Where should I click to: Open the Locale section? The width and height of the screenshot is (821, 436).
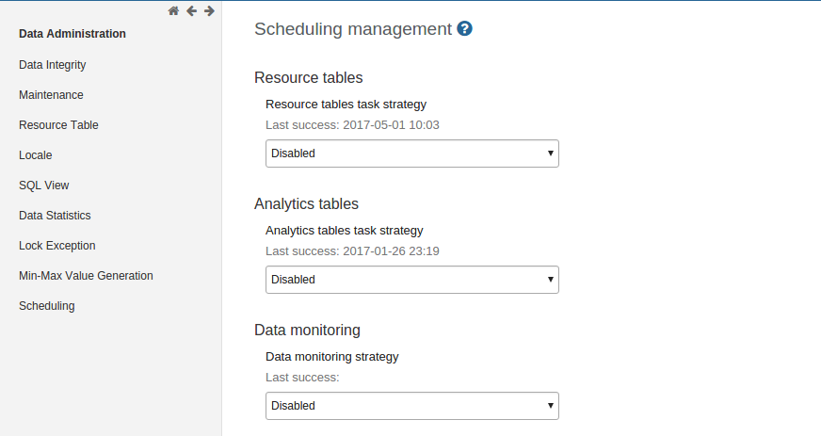(36, 155)
